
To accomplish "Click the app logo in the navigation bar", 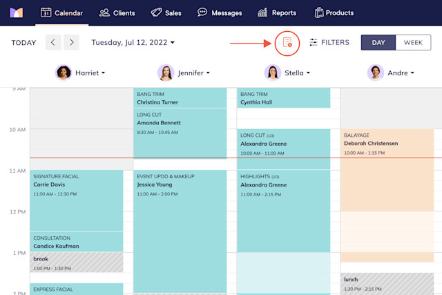I will tap(17, 12).
